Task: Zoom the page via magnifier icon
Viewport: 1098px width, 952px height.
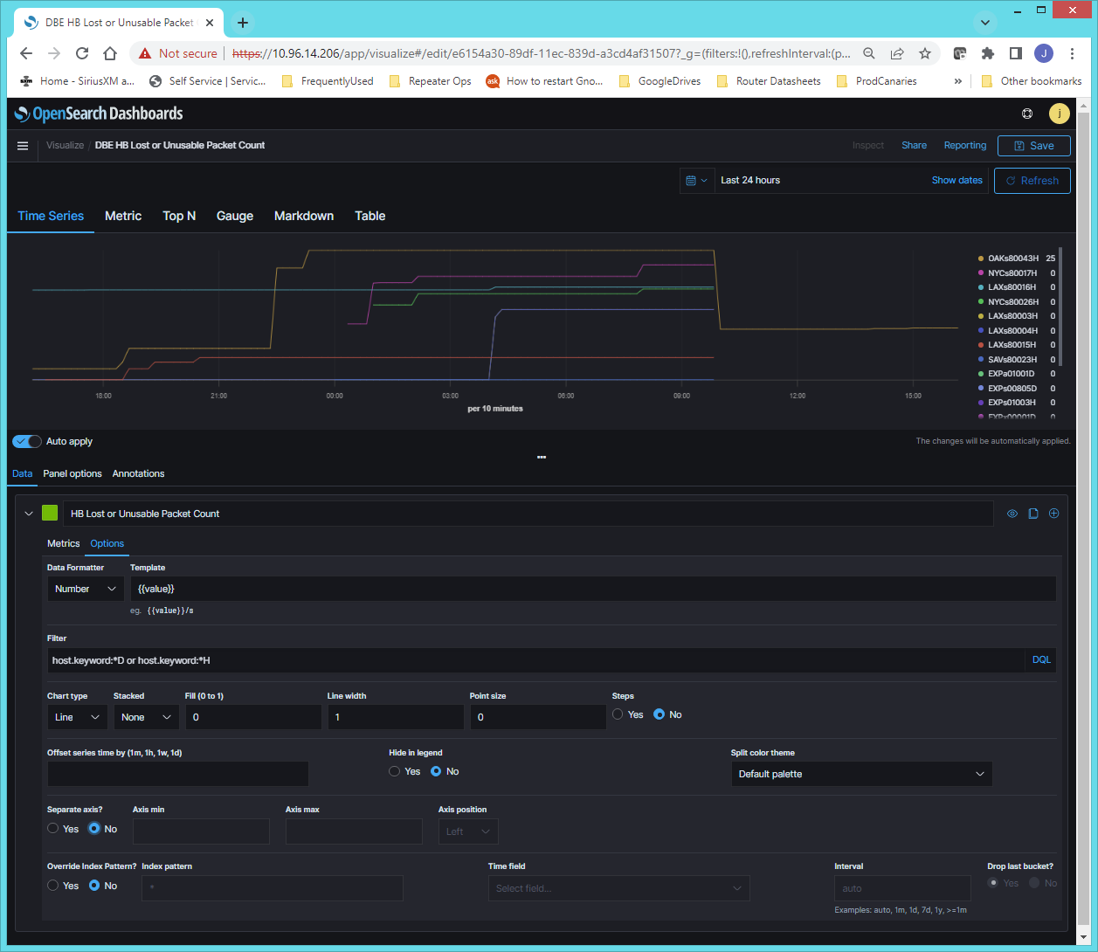Action: pyautogui.click(x=869, y=53)
